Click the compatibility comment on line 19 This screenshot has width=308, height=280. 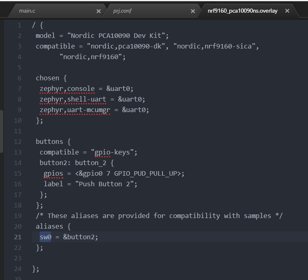click(159, 216)
